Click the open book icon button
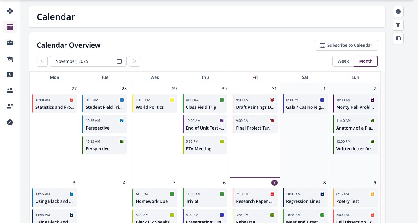The height and width of the screenshot is (223, 418). click(398, 38)
